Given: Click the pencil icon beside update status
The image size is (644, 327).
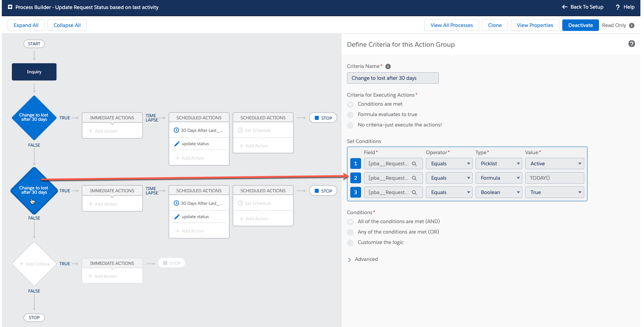Looking at the screenshot, I should [x=177, y=143].
